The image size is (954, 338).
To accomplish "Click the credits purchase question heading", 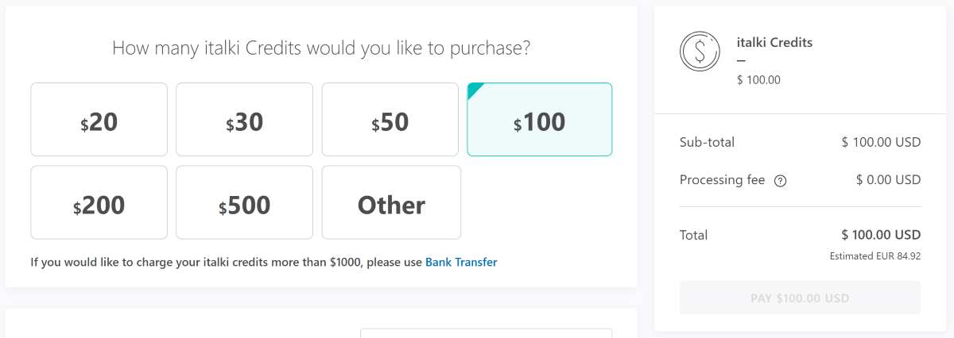I will coord(321,48).
